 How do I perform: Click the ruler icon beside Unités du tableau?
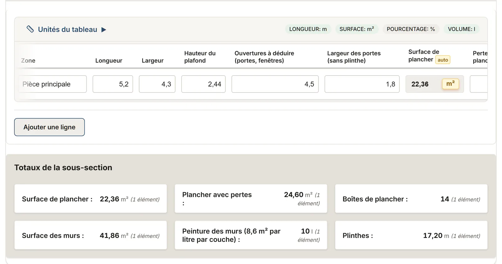point(30,29)
